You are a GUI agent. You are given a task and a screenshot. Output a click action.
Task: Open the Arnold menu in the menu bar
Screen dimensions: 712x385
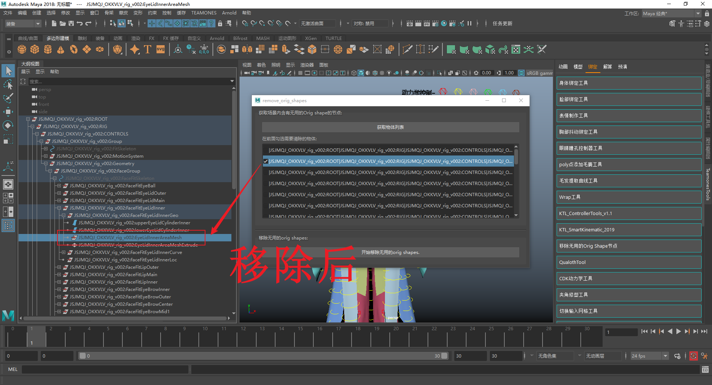[x=229, y=13]
